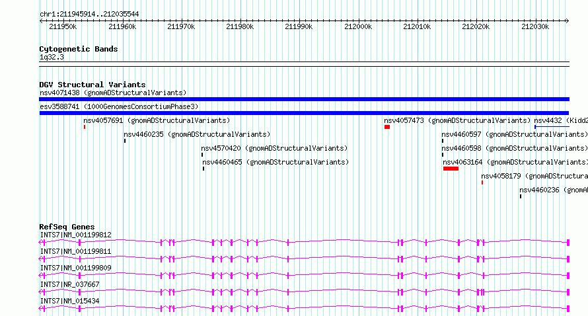Click the 211980k ruler label
This screenshot has width=588, height=316.
pos(240,26)
